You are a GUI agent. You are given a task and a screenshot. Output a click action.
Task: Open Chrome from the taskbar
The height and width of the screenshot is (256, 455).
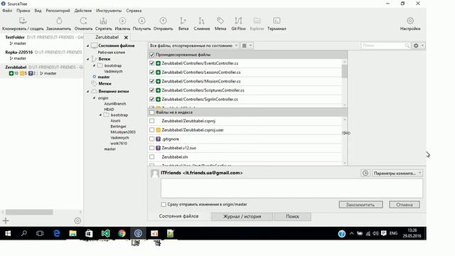coord(122,233)
